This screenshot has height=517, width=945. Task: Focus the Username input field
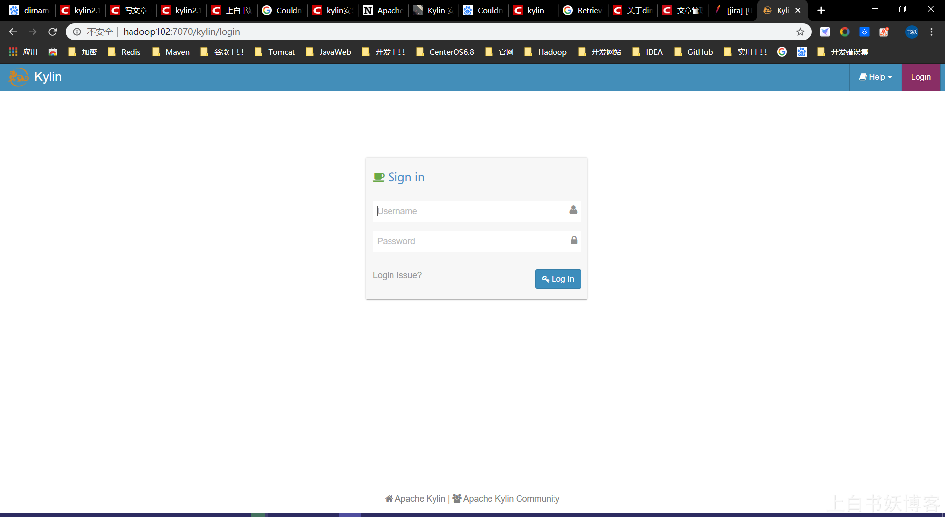click(x=477, y=211)
